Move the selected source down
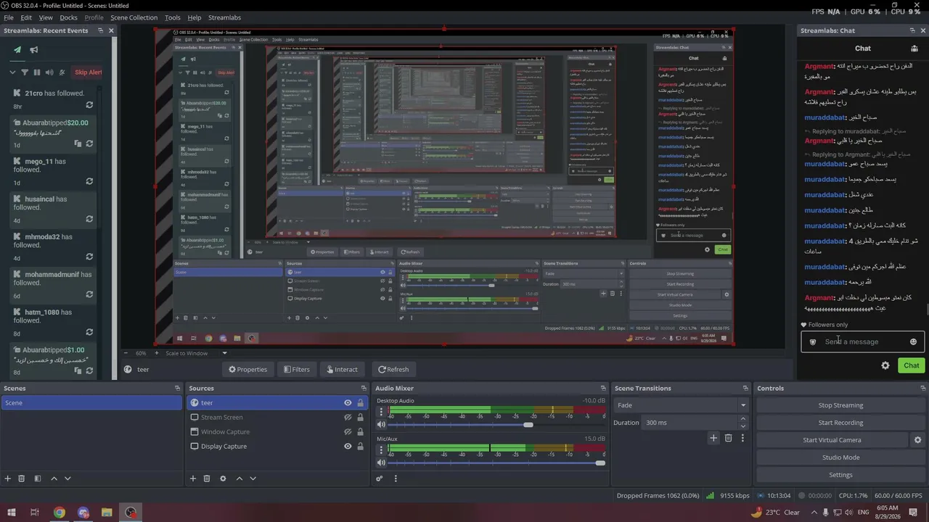Image resolution: width=929 pixels, height=522 pixels. [x=253, y=478]
